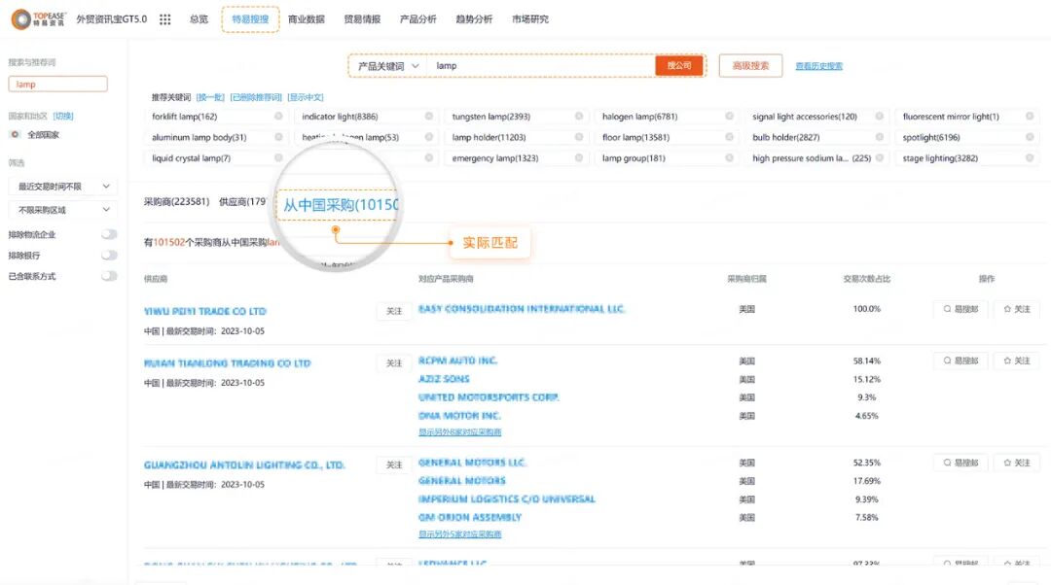Open 高级搜索 advanced search
This screenshot has height=585, width=1051.
click(x=750, y=66)
